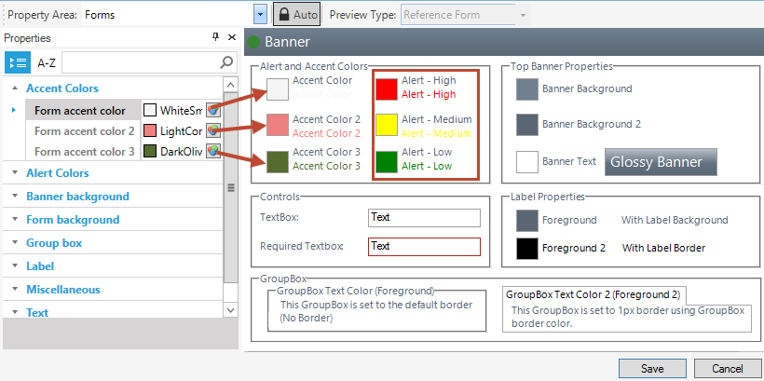Screen dimensions: 764x381
Task: Click the green Banner status circle
Action: pyautogui.click(x=253, y=42)
